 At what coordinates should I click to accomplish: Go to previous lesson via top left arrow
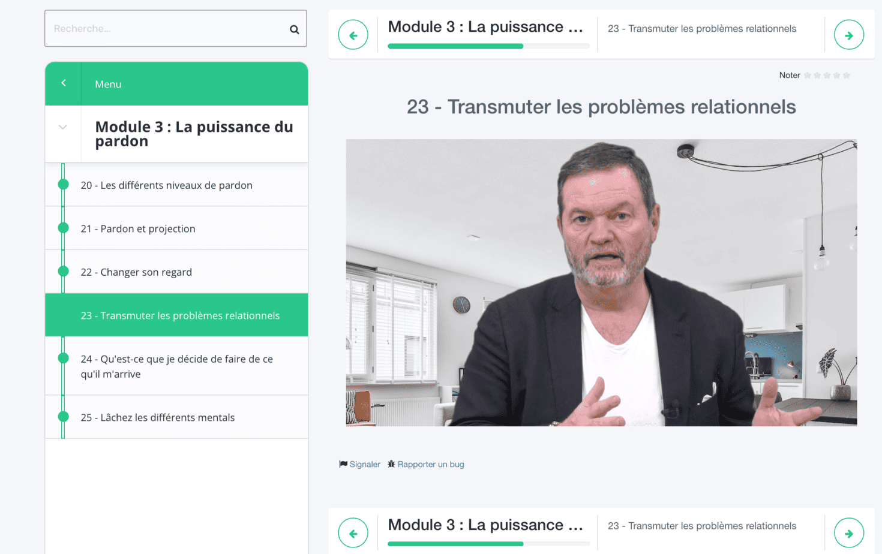click(353, 35)
